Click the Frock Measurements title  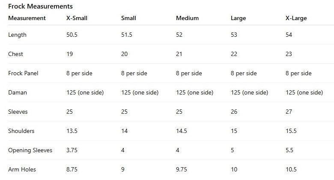40,6
